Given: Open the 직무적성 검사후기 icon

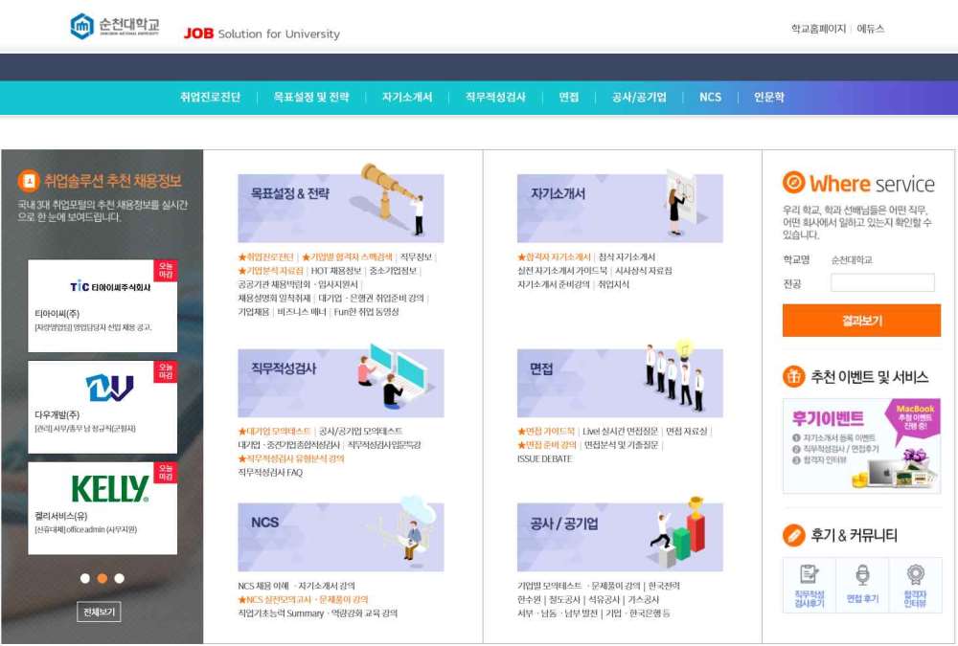Looking at the screenshot, I should click(x=810, y=585).
